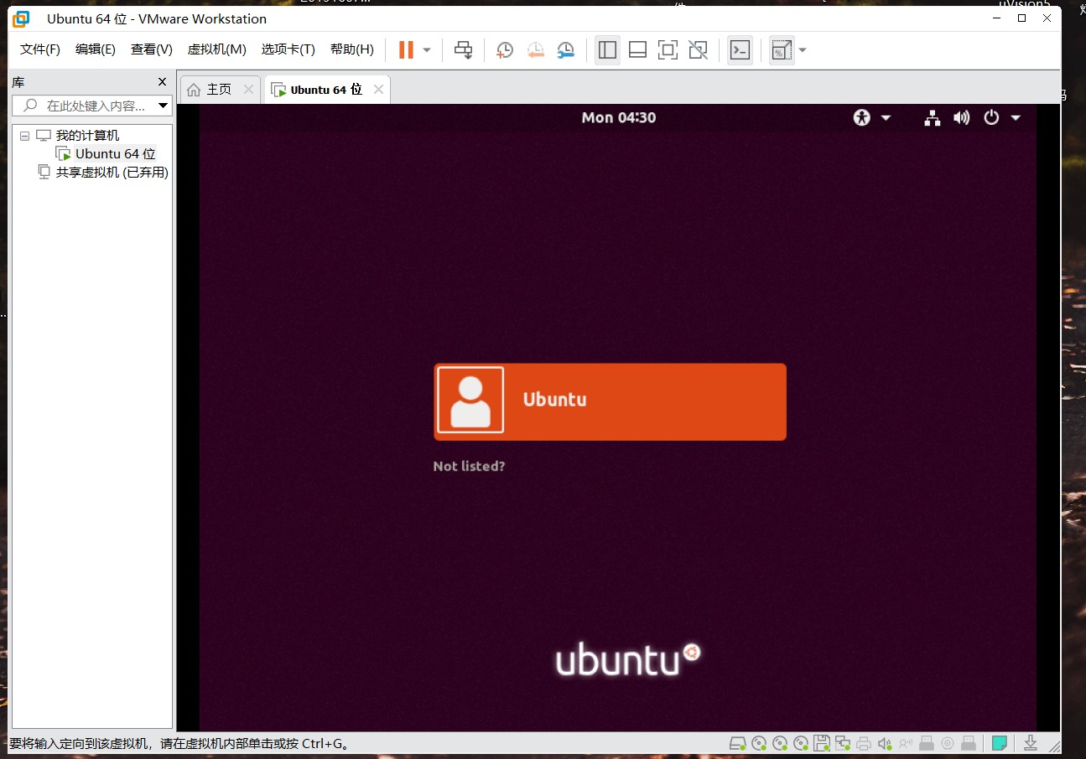Click the Ubuntu power icon
1086x759 pixels.
[x=991, y=117]
